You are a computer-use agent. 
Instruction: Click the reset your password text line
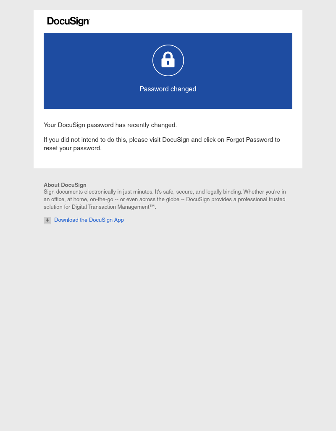tap(73, 148)
